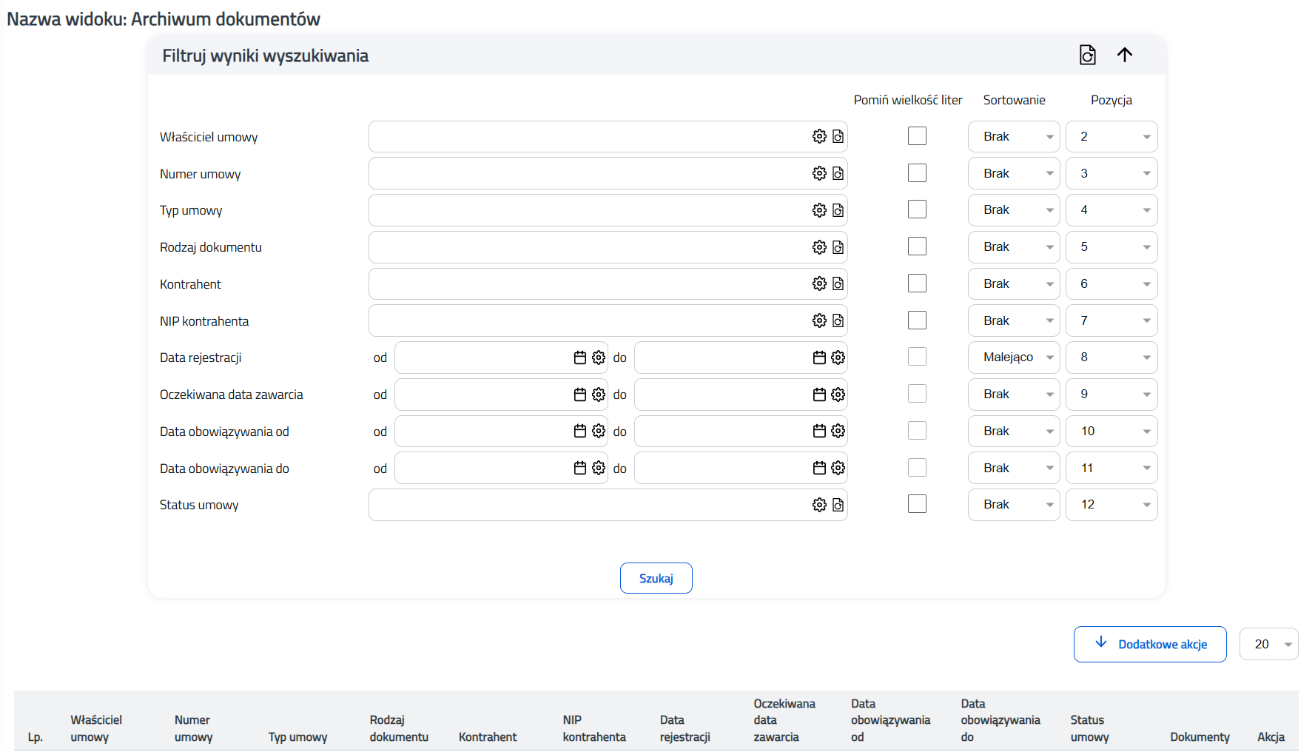1315x752 pixels.
Task: Open Pozycja dropdown showing 8
Action: click(x=1111, y=357)
